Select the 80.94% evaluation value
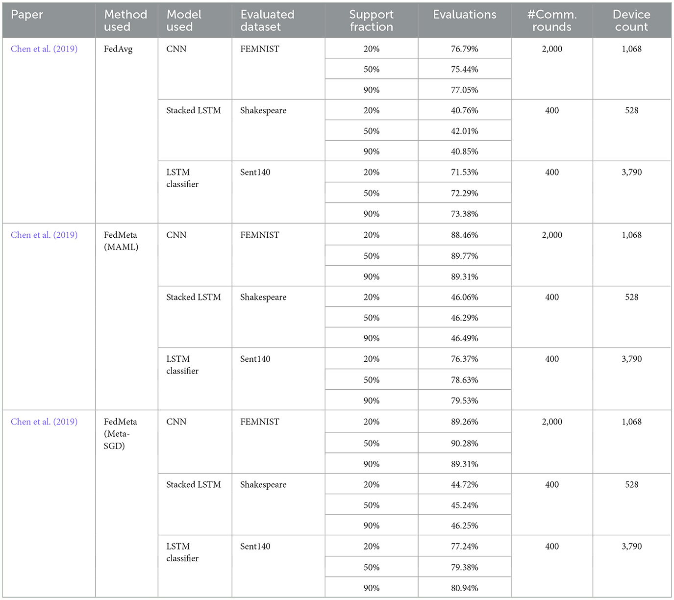 [x=464, y=588]
